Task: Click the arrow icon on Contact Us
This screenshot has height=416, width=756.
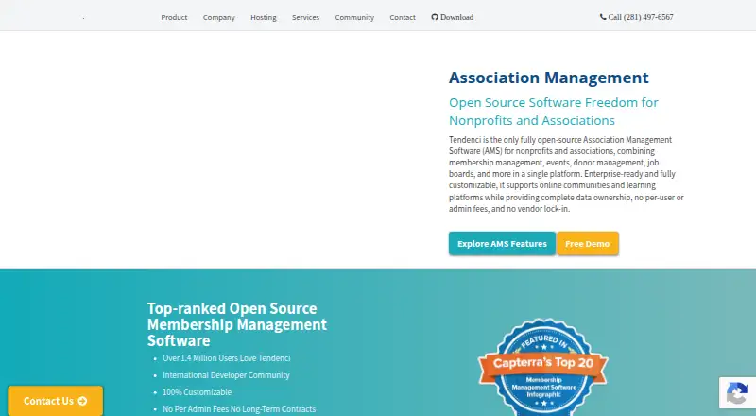Action: click(82, 401)
